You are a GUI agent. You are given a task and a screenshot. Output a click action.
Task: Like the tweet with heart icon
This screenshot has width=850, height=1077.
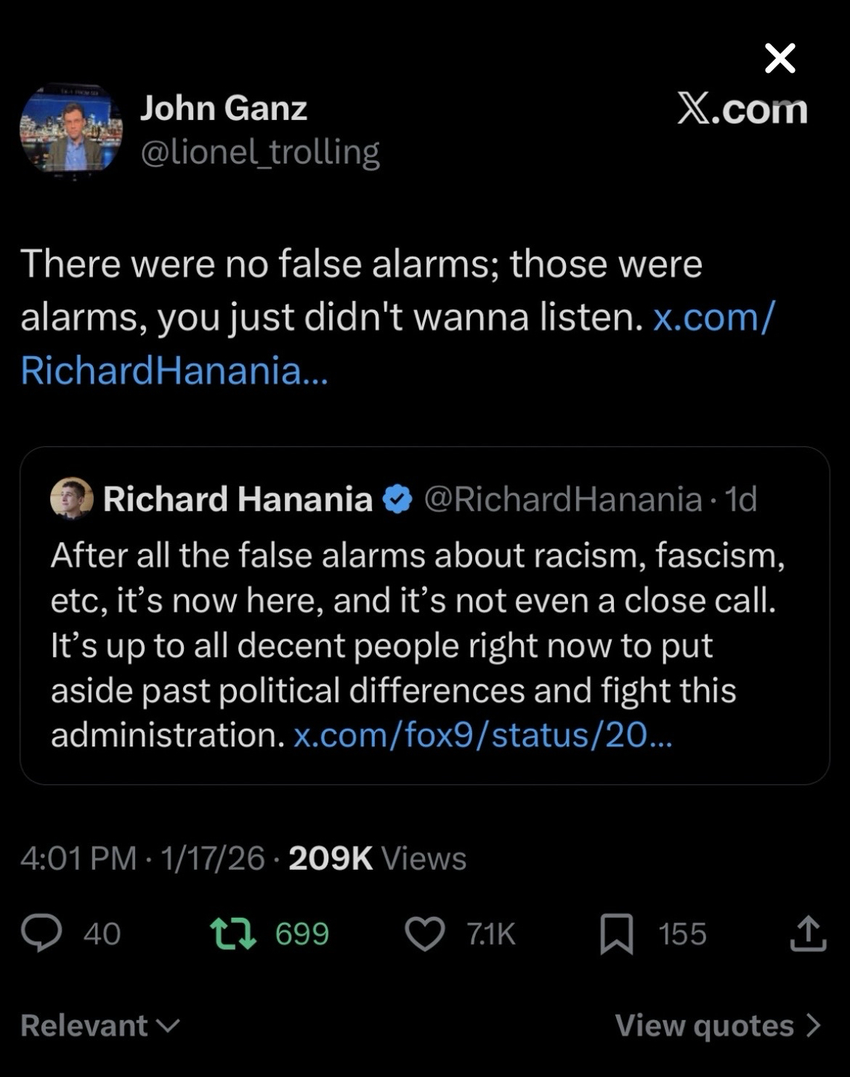click(x=424, y=934)
